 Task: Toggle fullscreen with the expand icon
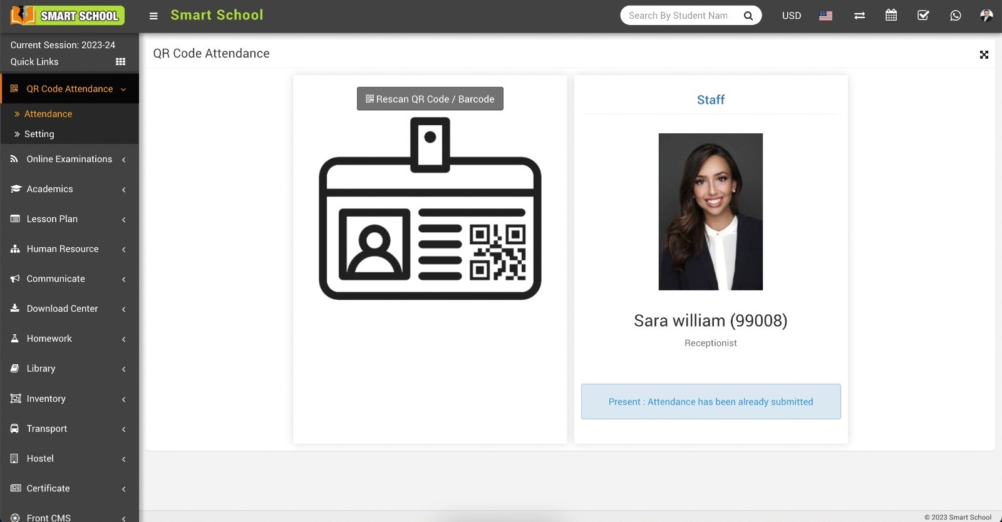tap(984, 55)
